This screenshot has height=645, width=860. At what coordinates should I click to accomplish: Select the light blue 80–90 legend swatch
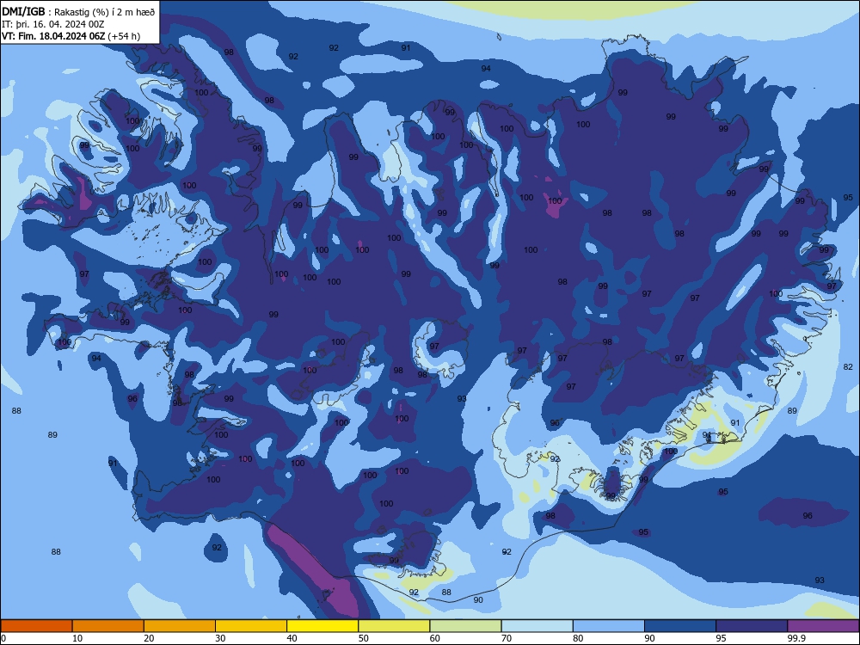(x=609, y=626)
